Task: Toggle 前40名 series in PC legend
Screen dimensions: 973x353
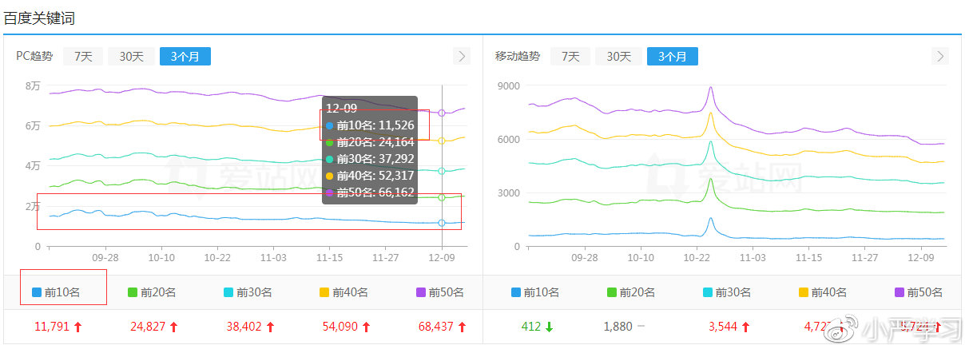Action: [x=344, y=292]
